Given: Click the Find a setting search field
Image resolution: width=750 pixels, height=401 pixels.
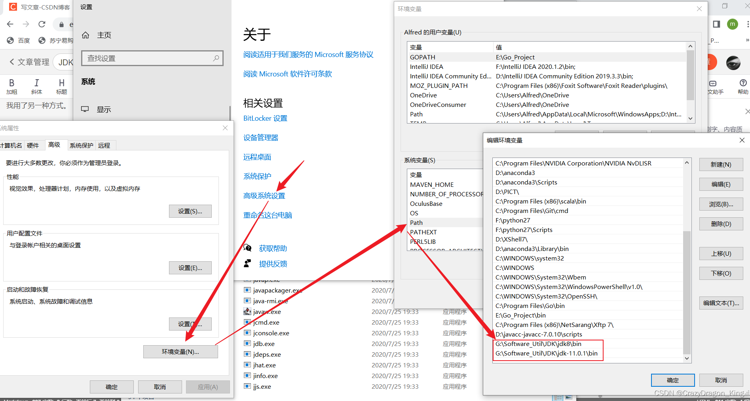Looking at the screenshot, I should click(152, 58).
